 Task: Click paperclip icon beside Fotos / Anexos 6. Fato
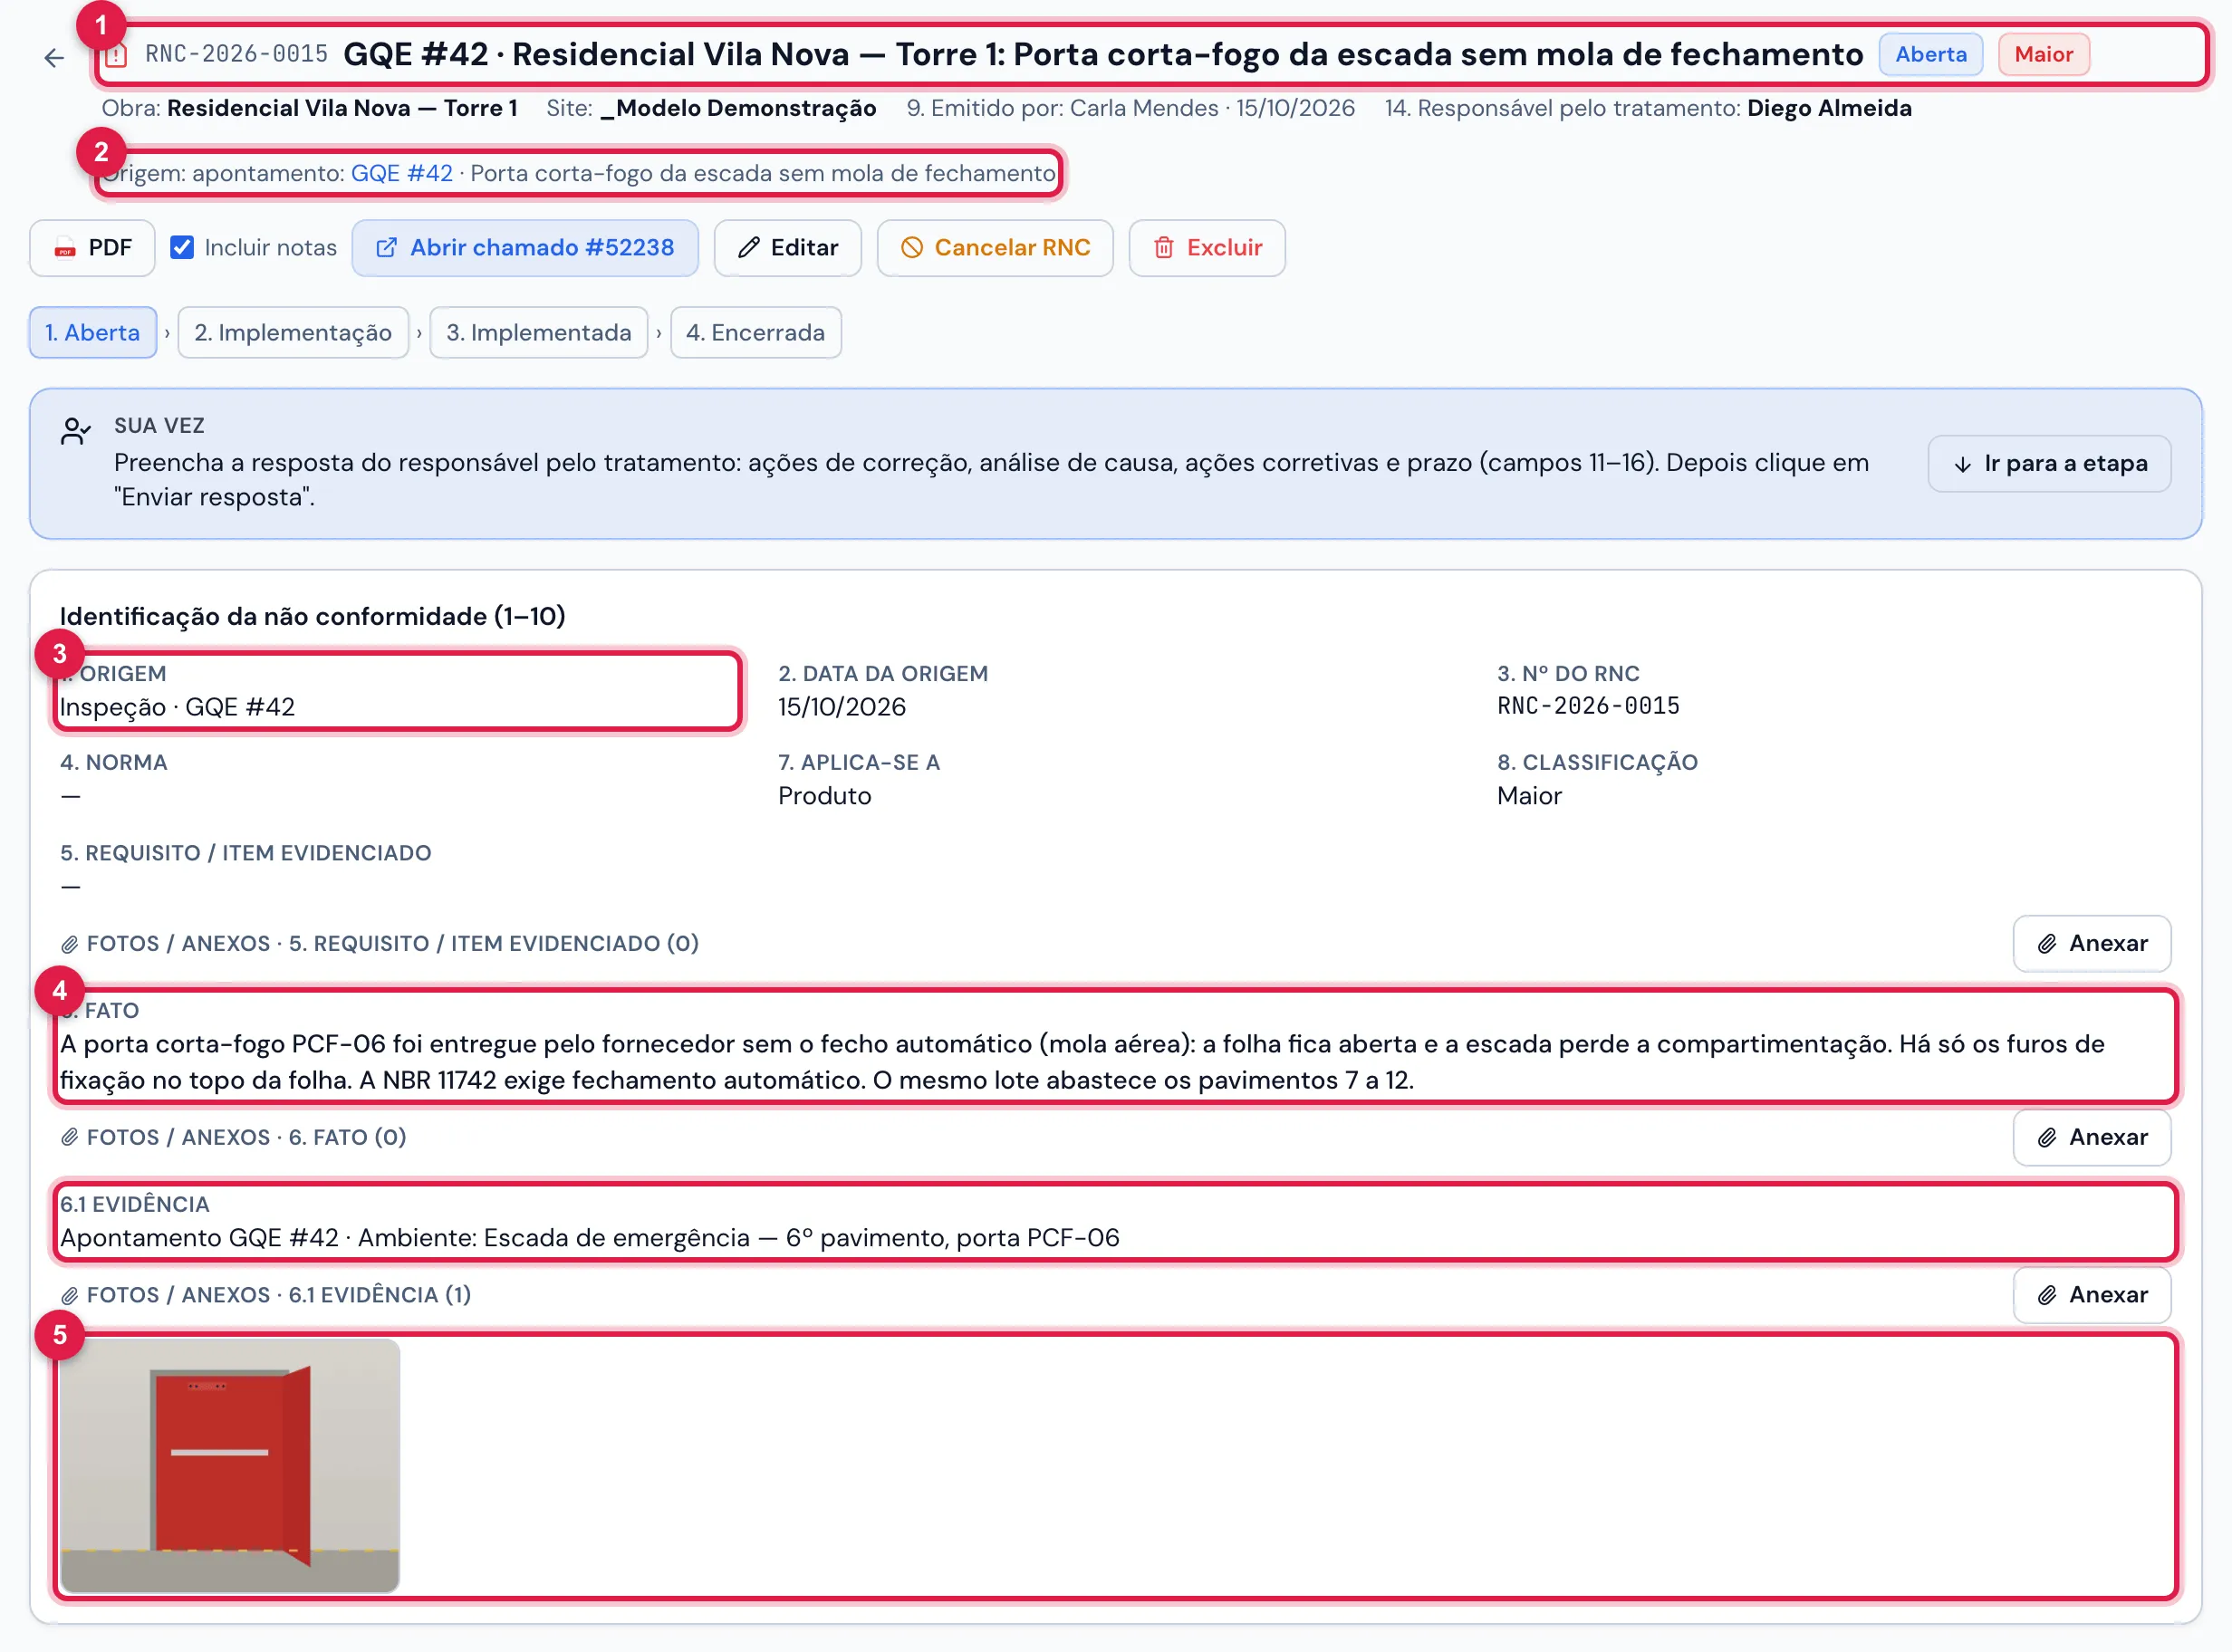(69, 1138)
